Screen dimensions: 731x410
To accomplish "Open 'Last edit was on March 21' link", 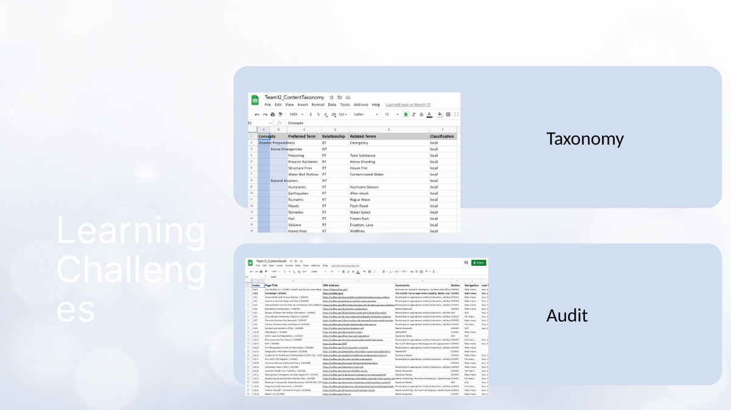I will coord(408,105).
